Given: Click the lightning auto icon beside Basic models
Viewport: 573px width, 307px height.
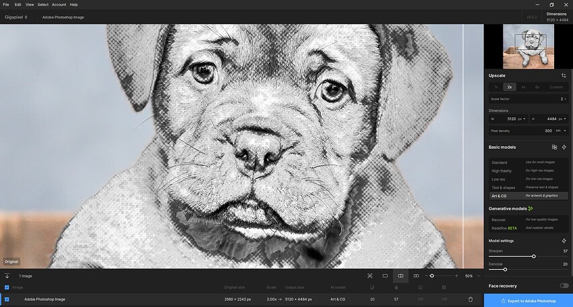Looking at the screenshot, I should (564, 147).
